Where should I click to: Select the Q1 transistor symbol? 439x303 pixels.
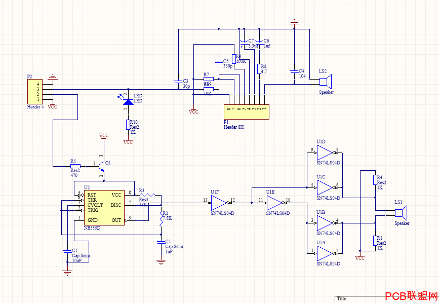click(101, 166)
